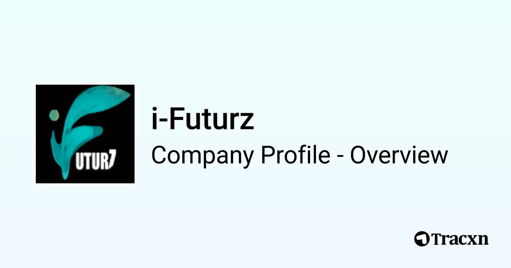Click the capital T in Tracxn

436,239
